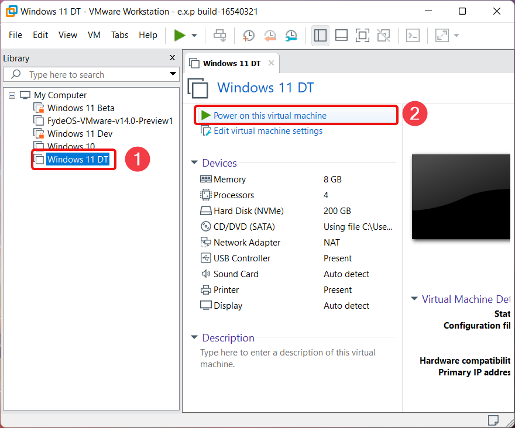The width and height of the screenshot is (515, 428).
Task: Expand the library search dropdown arrow
Action: [173, 74]
